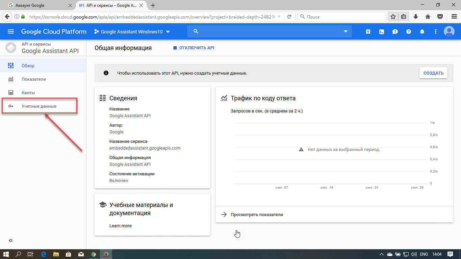Expand the search bar dropdown arrow

tap(345, 31)
